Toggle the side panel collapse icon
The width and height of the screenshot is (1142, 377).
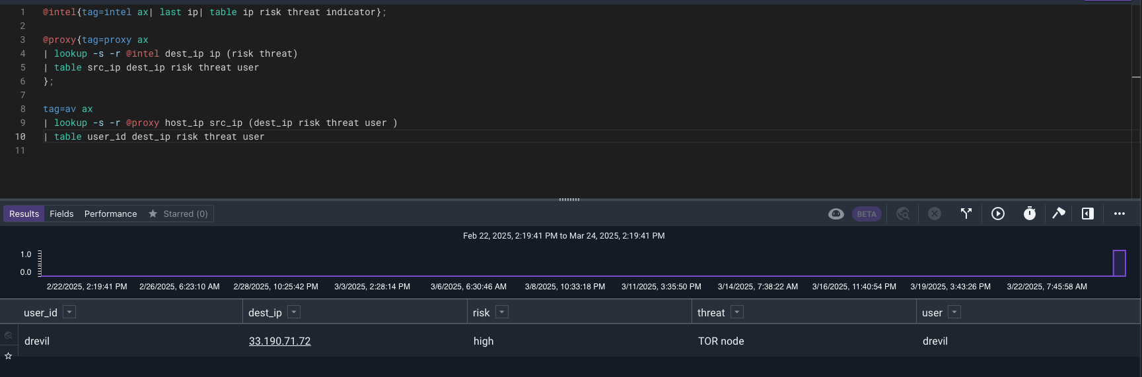(1088, 214)
